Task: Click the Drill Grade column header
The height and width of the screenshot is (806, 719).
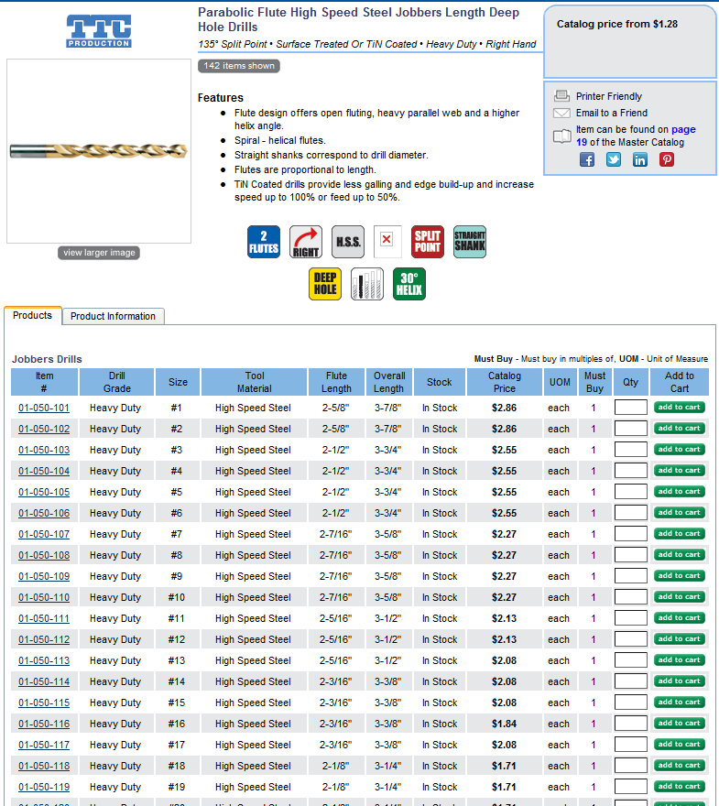Action: [116, 382]
